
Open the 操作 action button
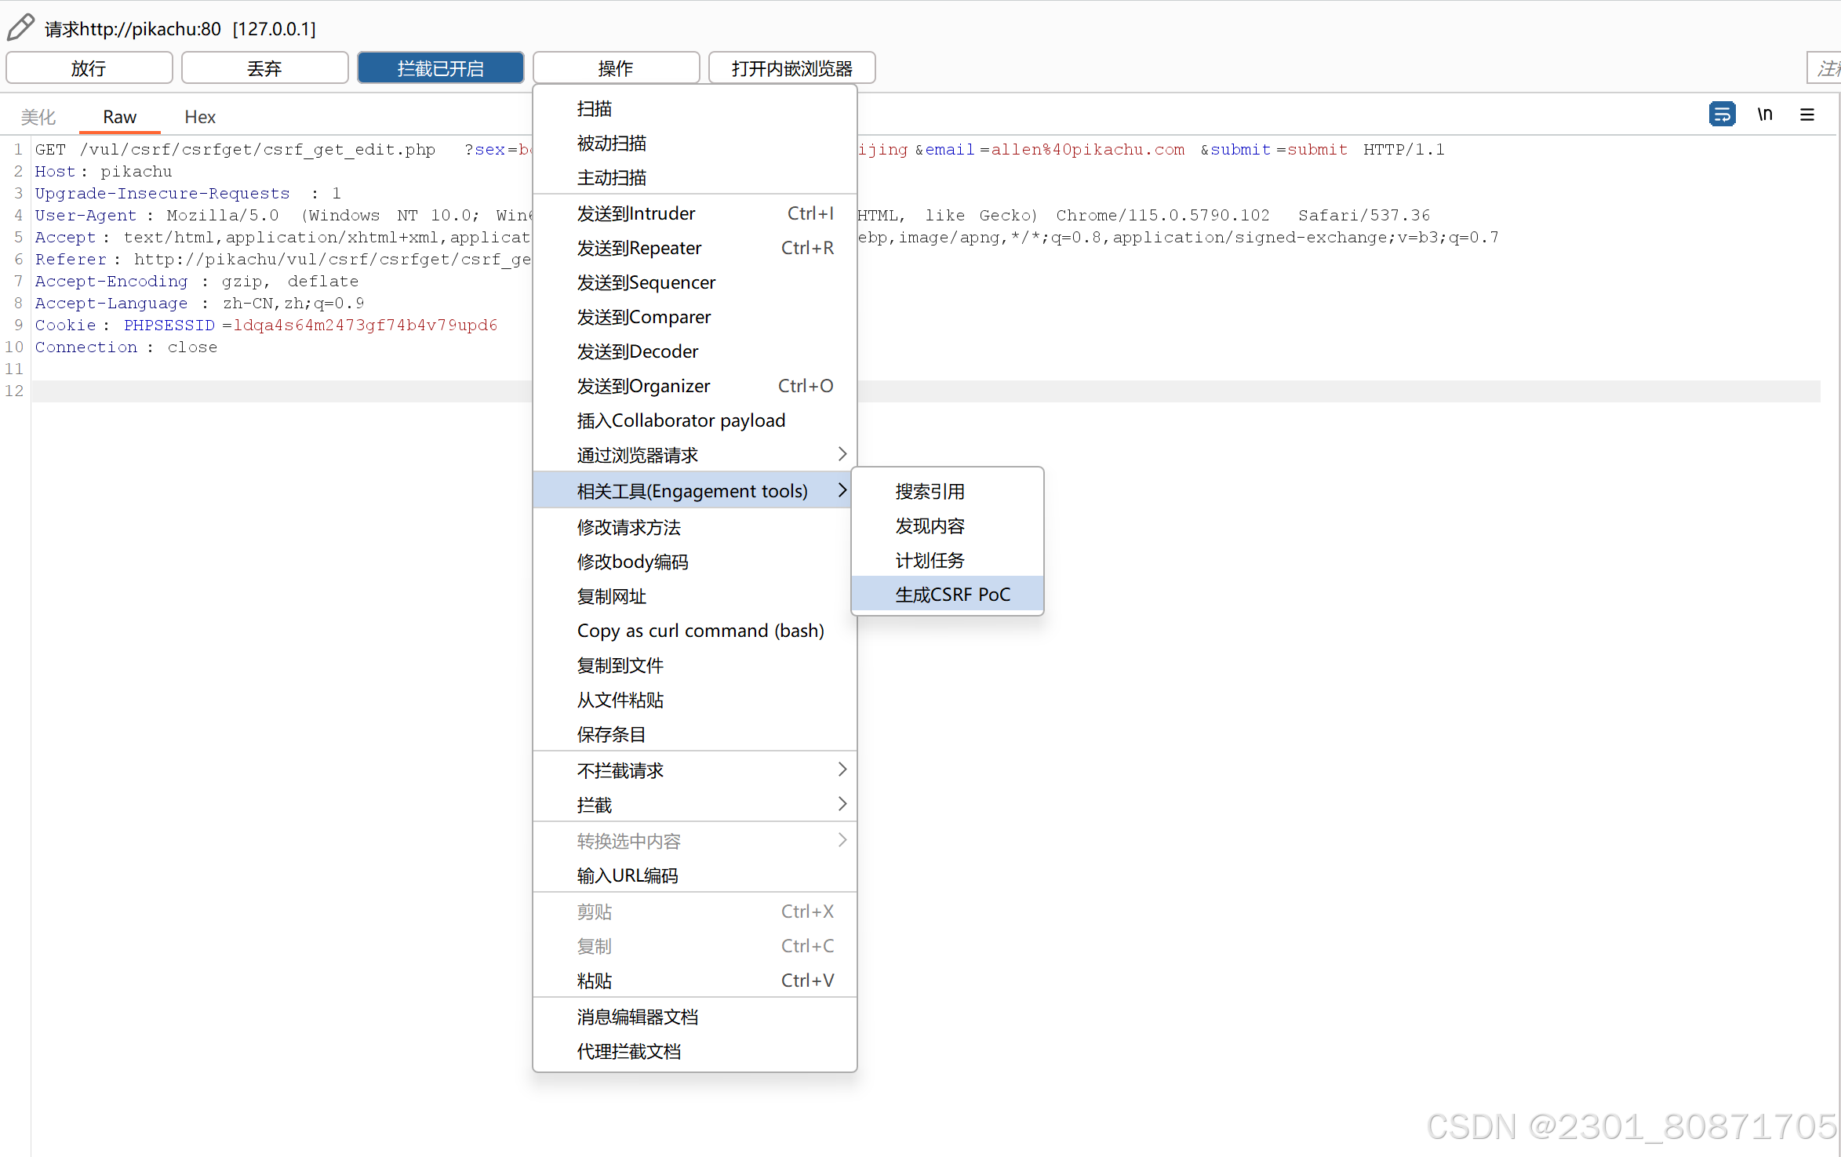coord(616,68)
